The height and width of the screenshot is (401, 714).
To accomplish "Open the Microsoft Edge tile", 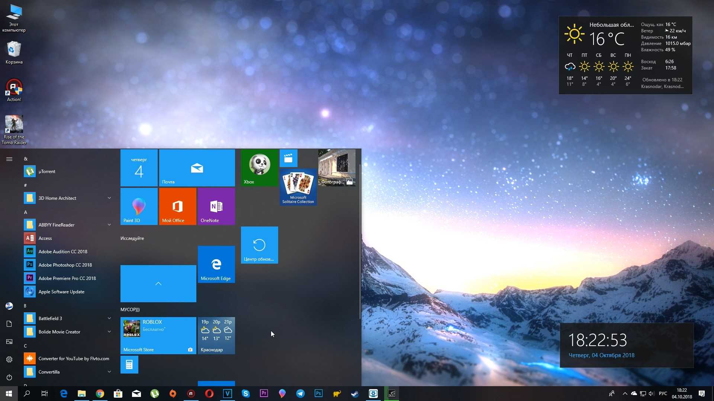I will click(x=216, y=264).
